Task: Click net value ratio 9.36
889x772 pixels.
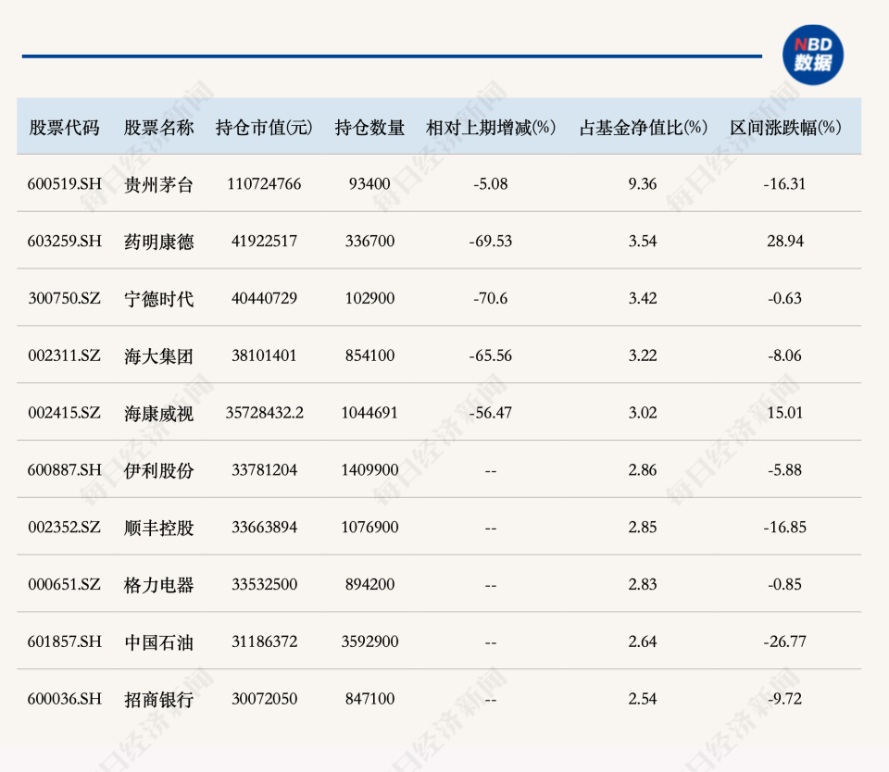Action: coord(643,184)
